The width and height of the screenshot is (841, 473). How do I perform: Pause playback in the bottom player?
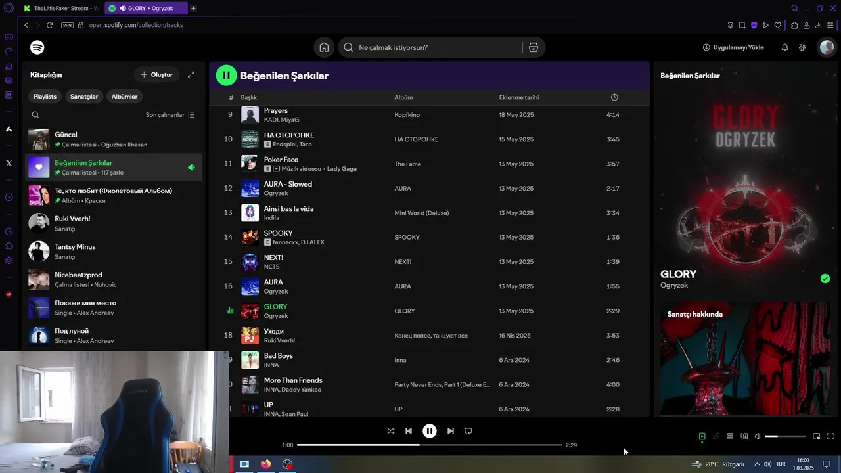pyautogui.click(x=429, y=431)
